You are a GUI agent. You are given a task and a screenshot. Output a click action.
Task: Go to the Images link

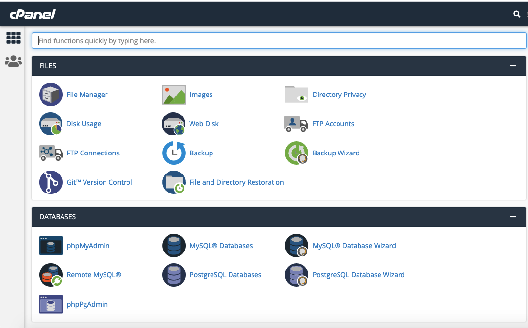tap(201, 95)
